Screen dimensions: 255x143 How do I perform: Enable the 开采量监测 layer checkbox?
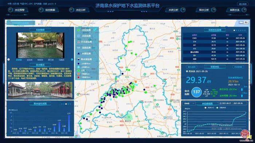[95, 42]
